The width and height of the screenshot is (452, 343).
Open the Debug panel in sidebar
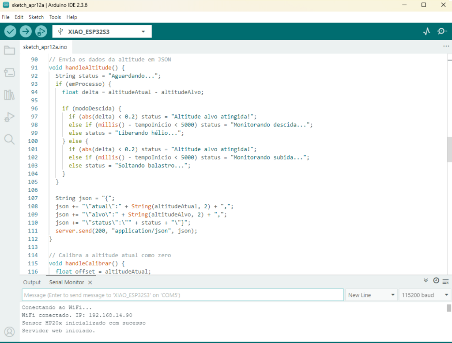coord(9,117)
